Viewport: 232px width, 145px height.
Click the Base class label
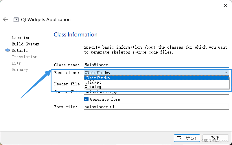(67, 73)
